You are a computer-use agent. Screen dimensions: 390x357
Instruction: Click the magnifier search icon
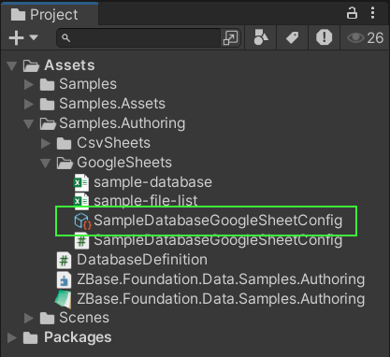pos(65,38)
